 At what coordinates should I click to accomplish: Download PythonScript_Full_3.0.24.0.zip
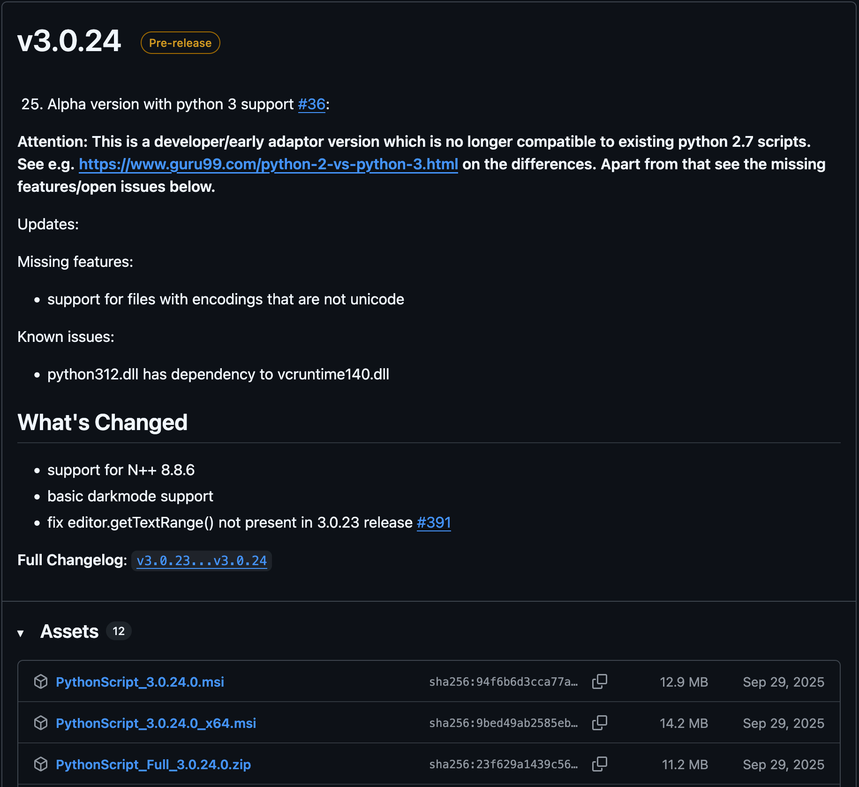point(153,764)
